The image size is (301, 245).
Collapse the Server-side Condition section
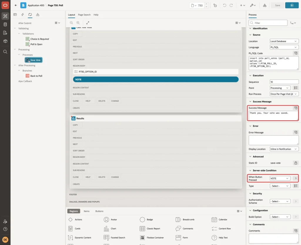click(250, 170)
